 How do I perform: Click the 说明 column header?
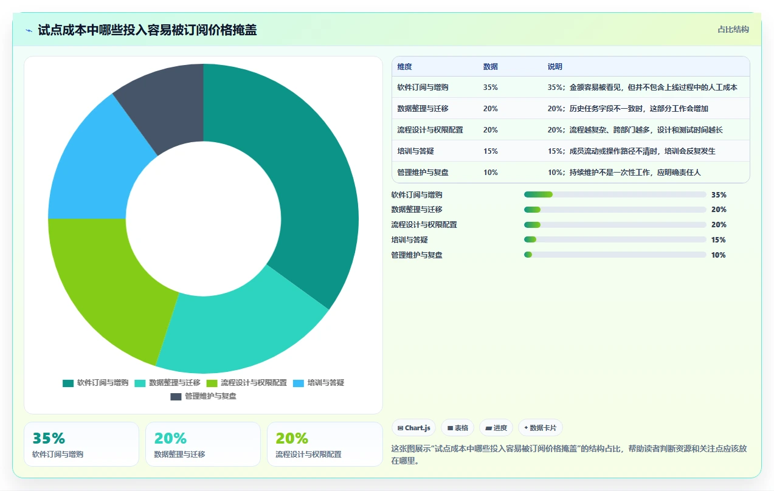pos(555,67)
